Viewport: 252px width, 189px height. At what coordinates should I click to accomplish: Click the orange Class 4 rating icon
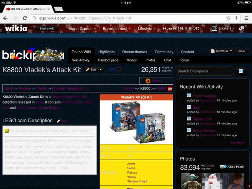(x=148, y=81)
